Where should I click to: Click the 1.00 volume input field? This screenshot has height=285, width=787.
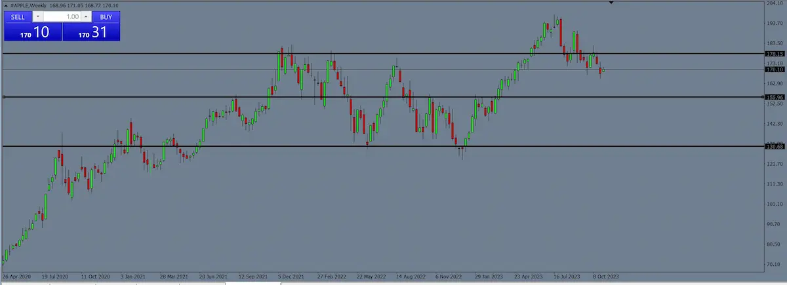click(62, 16)
